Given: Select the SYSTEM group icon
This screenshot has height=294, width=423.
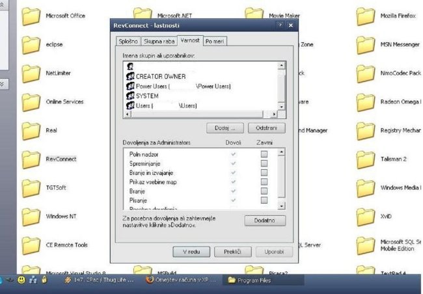Looking at the screenshot, I should pyautogui.click(x=130, y=96).
